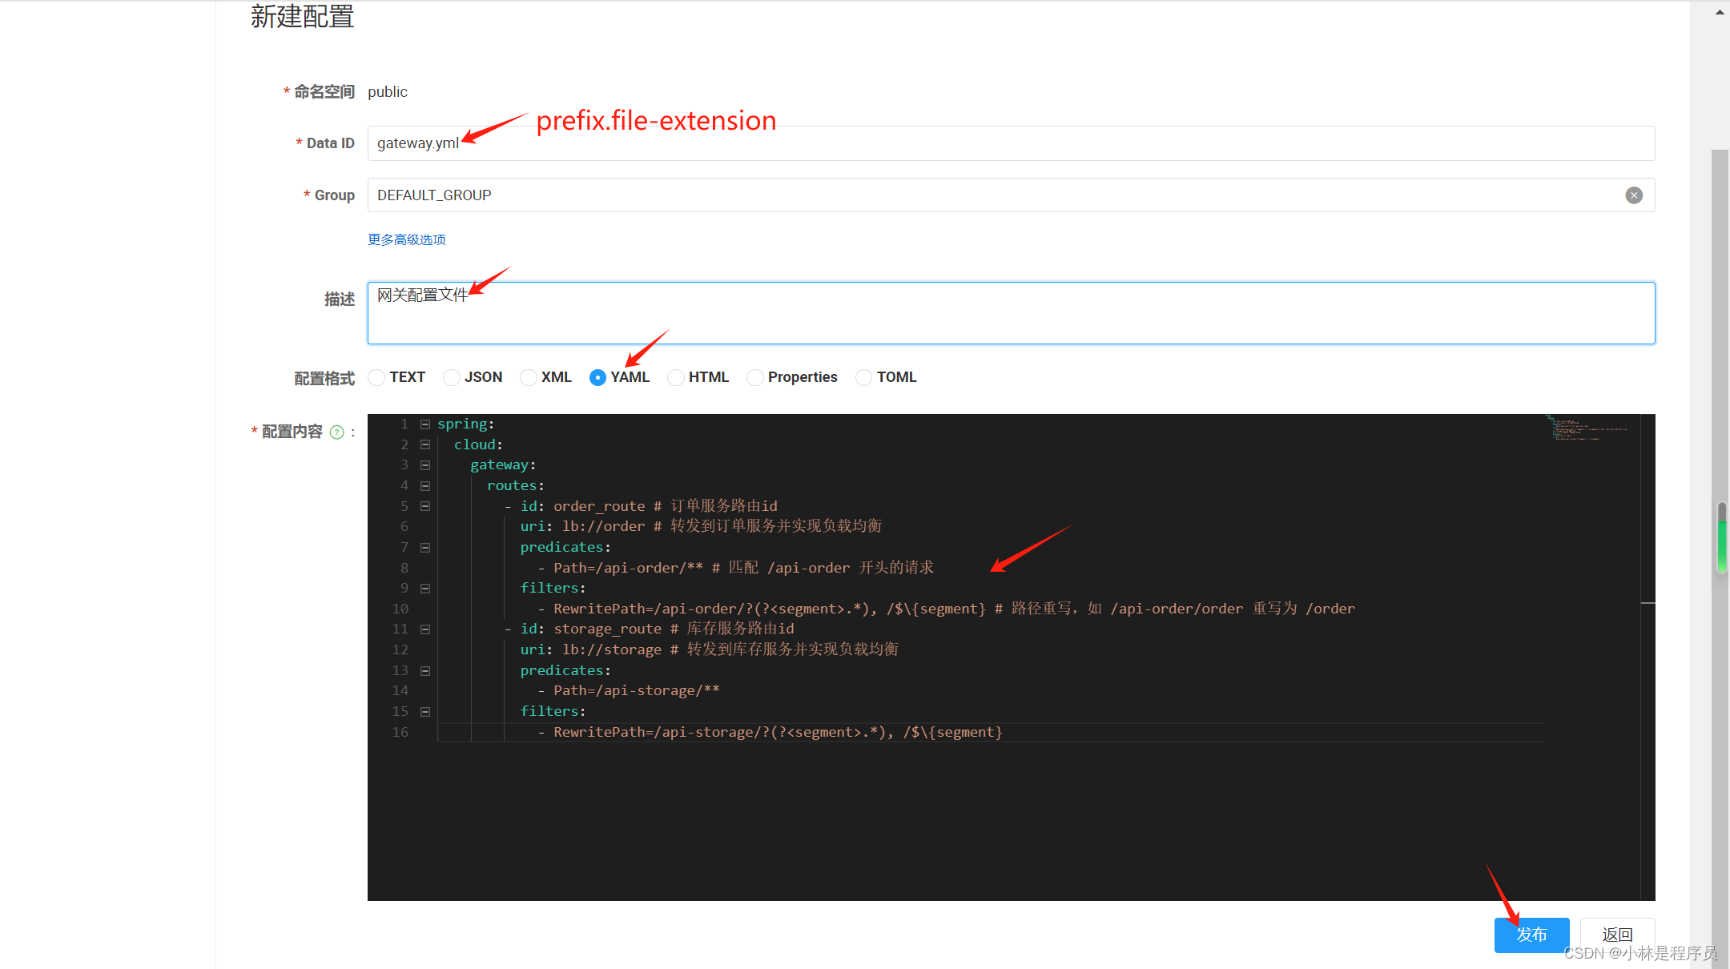Select the YAML format radio button

(597, 377)
